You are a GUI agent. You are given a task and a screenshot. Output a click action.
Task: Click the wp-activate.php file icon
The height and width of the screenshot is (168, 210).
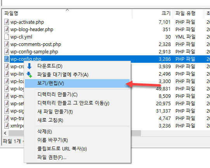click(x=7, y=22)
